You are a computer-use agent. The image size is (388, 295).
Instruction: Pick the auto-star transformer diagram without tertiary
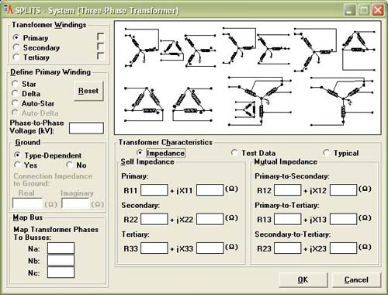(x=342, y=101)
